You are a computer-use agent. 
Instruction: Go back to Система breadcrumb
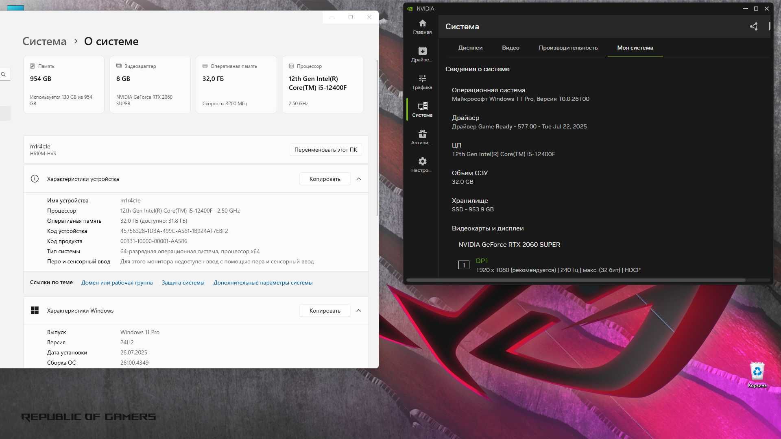tap(44, 41)
